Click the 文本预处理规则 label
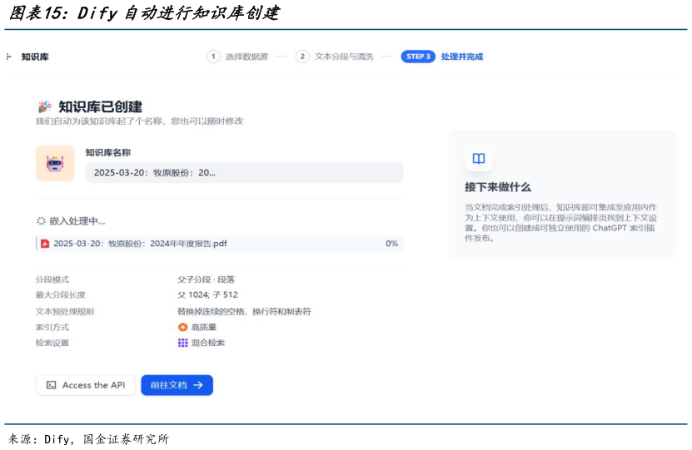The width and height of the screenshot is (692, 450). tap(65, 312)
